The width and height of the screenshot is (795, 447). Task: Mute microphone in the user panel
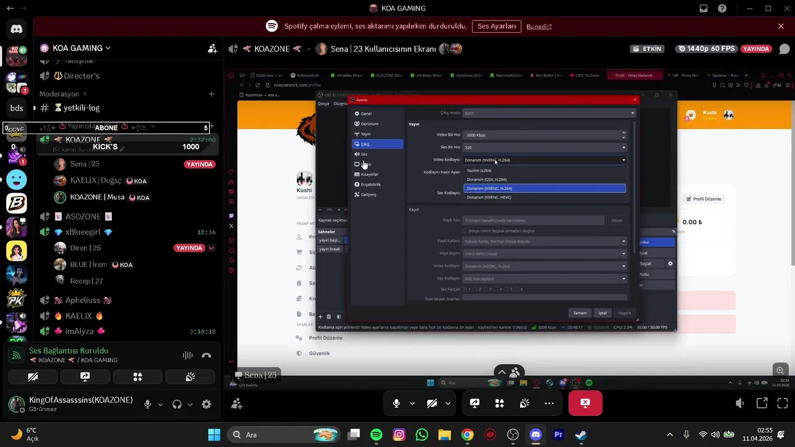tap(147, 404)
